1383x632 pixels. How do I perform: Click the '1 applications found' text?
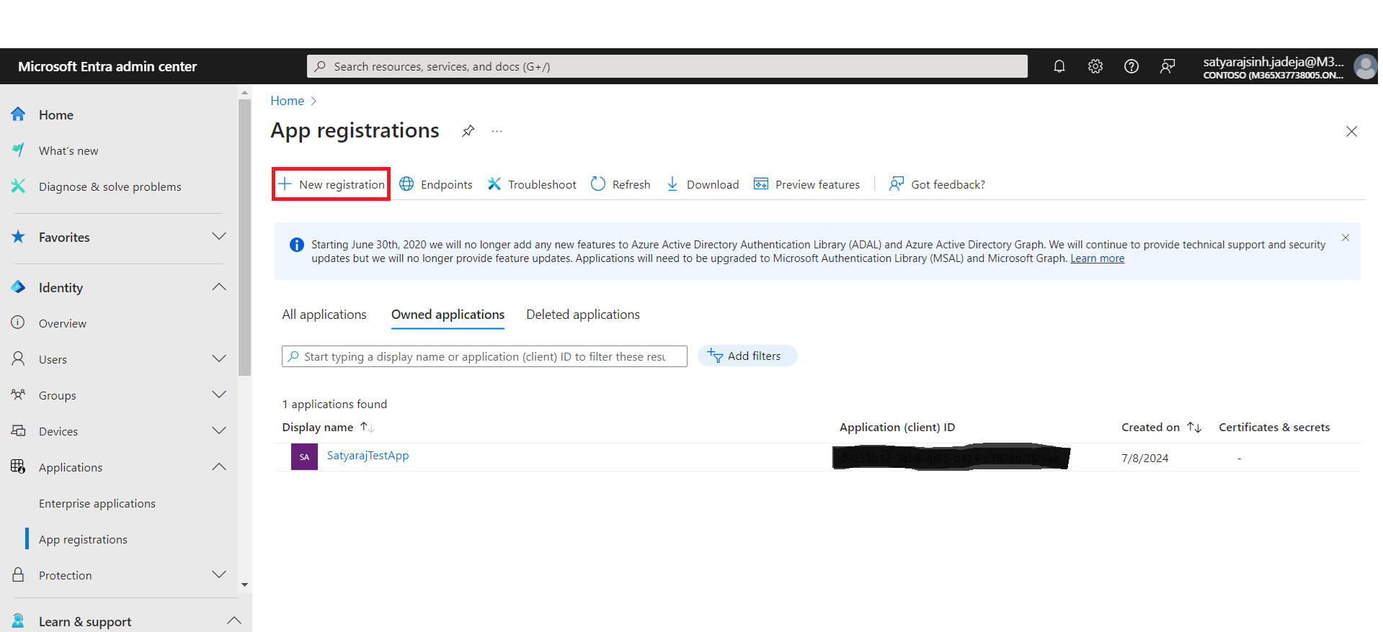pos(334,404)
